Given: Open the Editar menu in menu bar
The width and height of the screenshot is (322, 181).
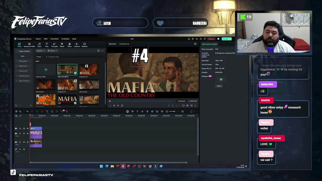Looking at the screenshot, I should click(x=46, y=39).
